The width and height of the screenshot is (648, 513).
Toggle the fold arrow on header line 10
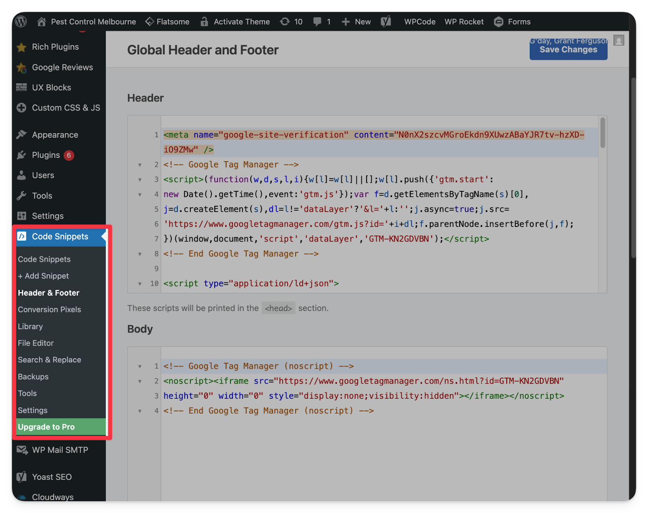coord(140,284)
